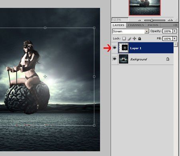Hide Background layer using eye icon
The image size is (180, 156).
click(114, 59)
